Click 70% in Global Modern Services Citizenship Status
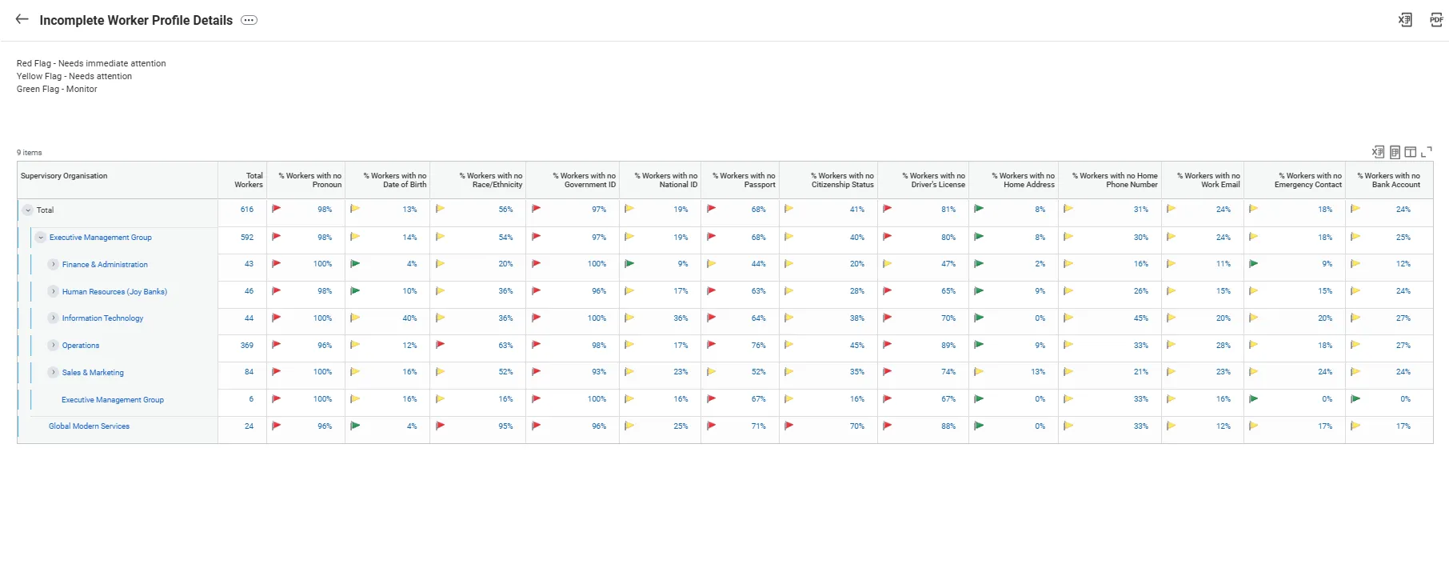 pyautogui.click(x=857, y=426)
